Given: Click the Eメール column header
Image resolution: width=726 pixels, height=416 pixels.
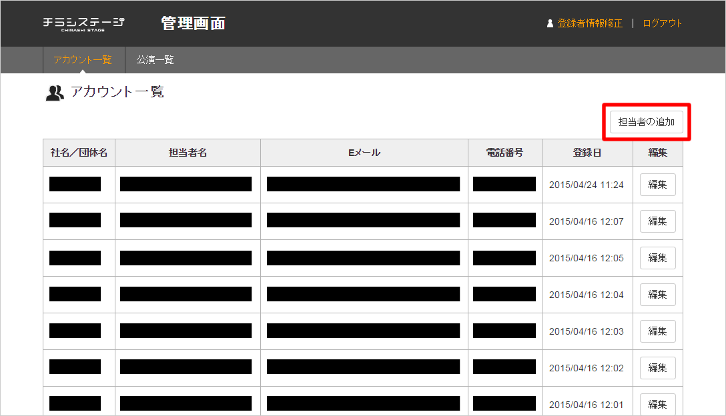Looking at the screenshot, I should (364, 153).
